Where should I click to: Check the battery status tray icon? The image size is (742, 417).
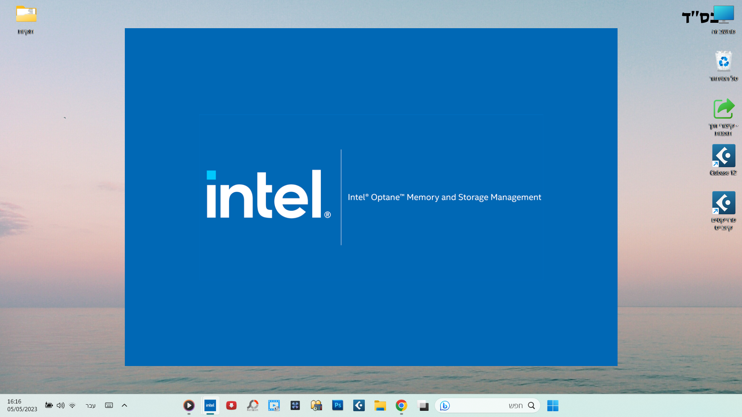(x=49, y=405)
